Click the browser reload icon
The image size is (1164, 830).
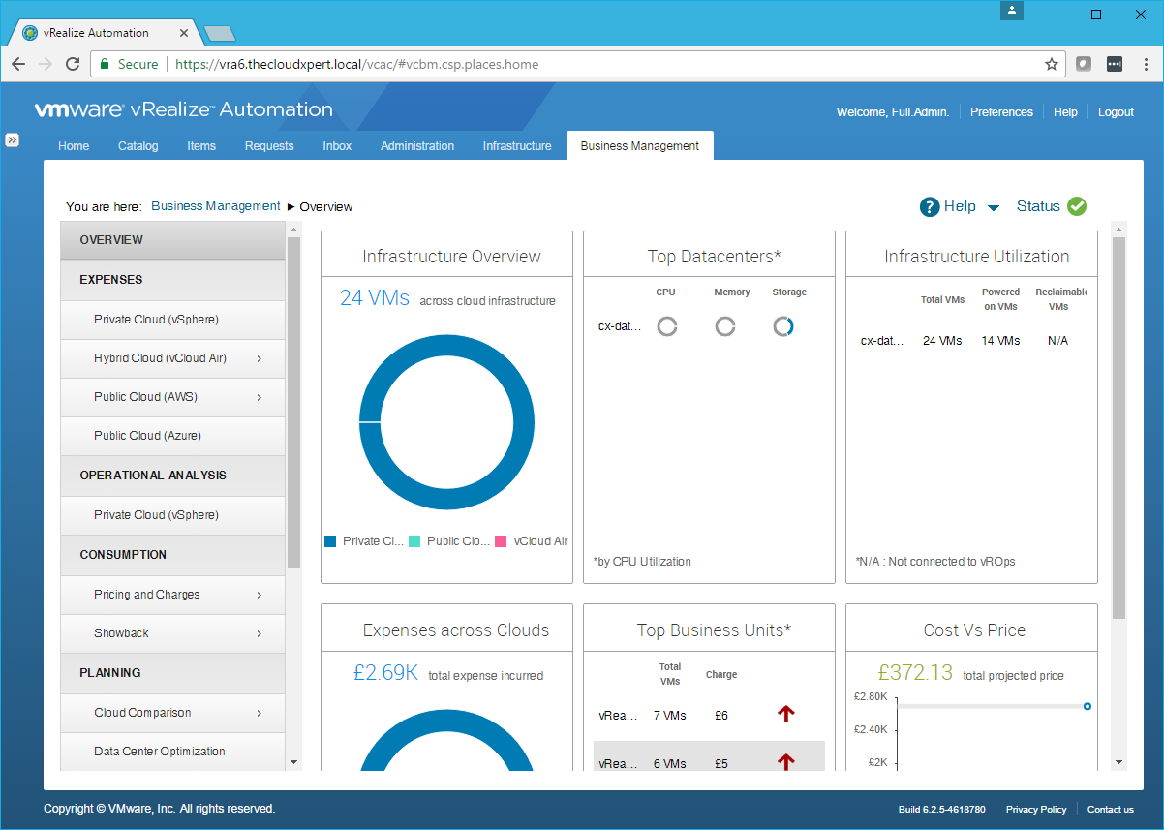(x=73, y=64)
